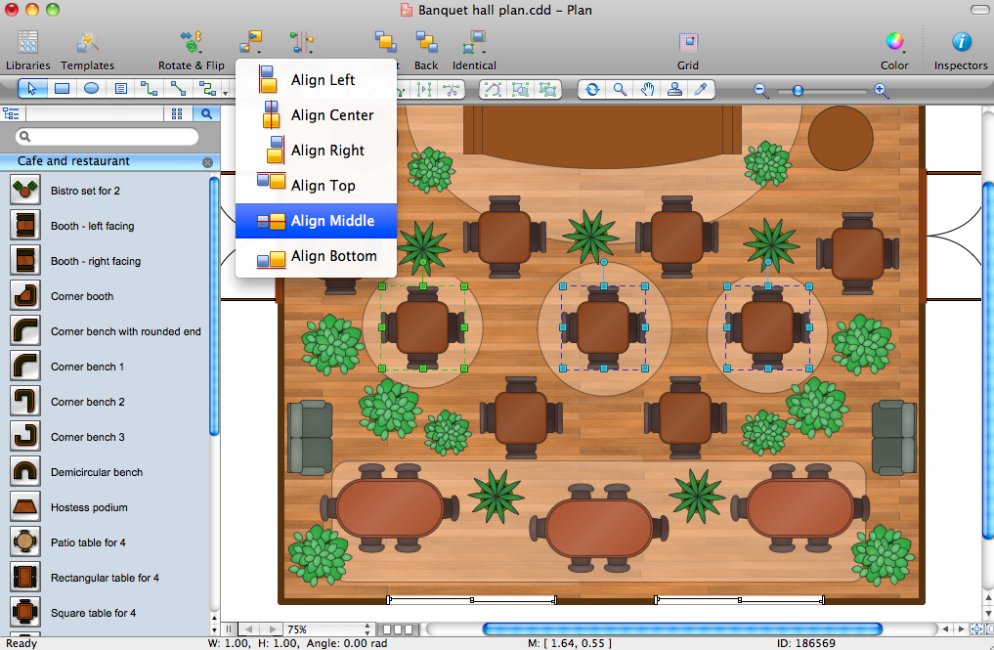Click the library search field

[x=112, y=137]
